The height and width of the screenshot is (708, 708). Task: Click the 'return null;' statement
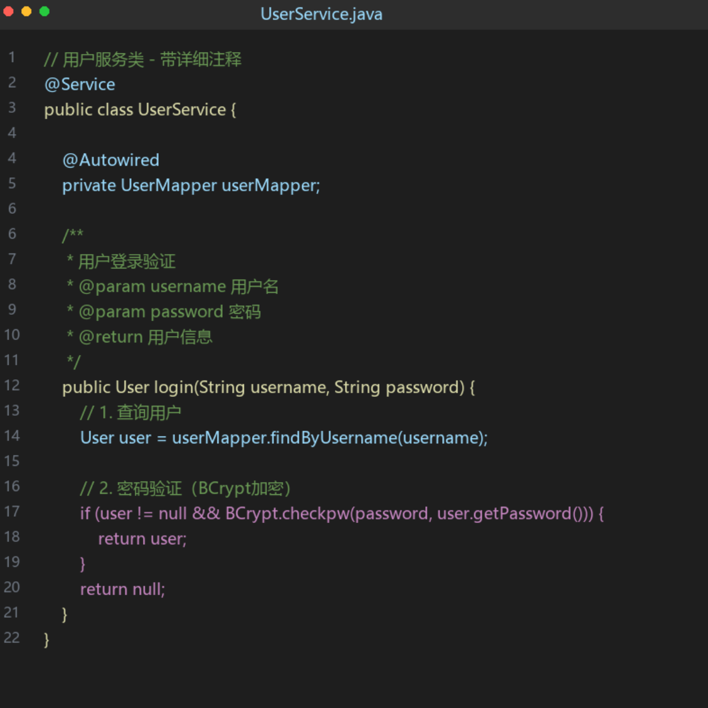coord(122,589)
